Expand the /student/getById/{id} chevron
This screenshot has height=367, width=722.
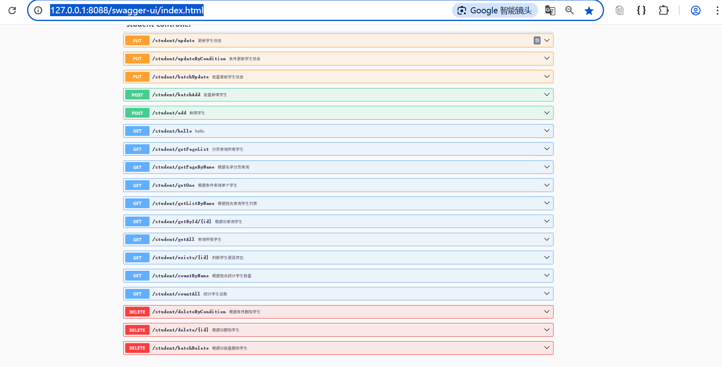[x=547, y=221]
